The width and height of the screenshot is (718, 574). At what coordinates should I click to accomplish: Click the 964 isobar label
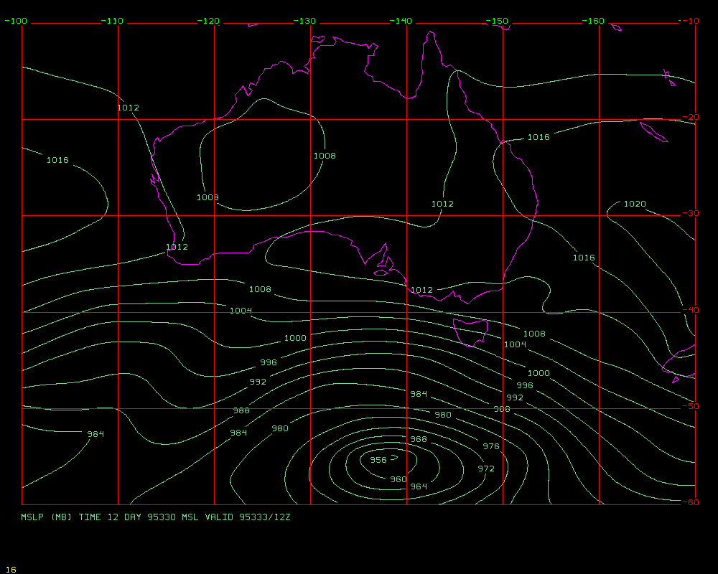(x=419, y=486)
